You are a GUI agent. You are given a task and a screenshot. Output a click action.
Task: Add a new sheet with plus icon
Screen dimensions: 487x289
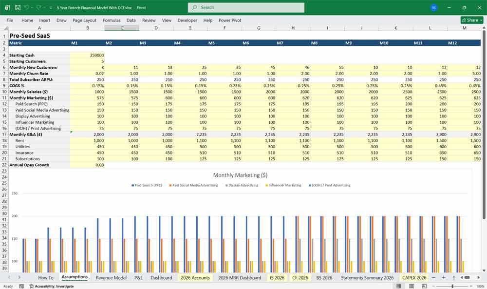[x=444, y=277]
